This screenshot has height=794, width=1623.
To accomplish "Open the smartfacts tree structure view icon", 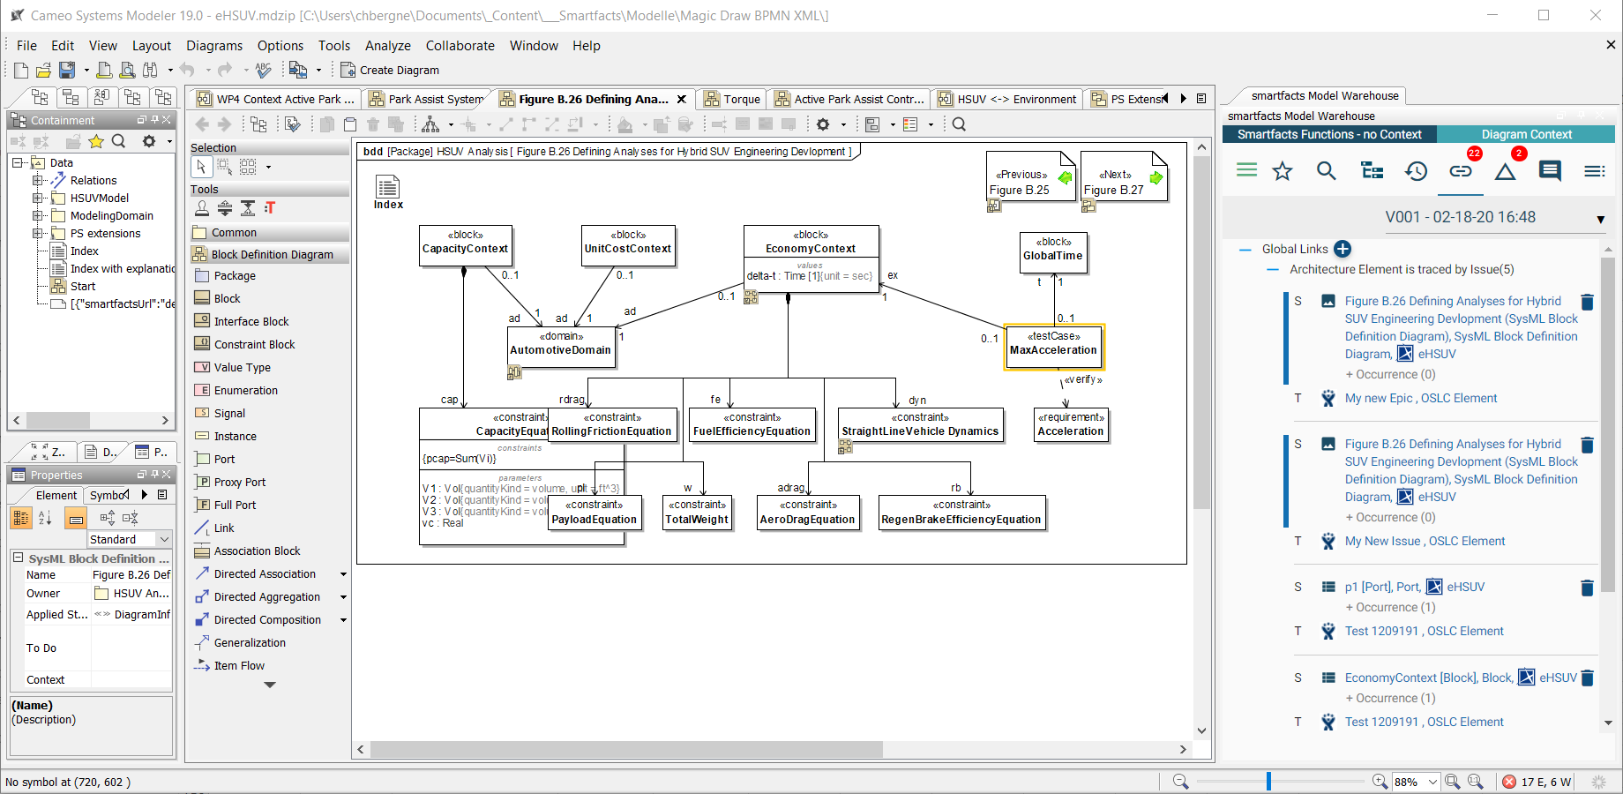I will (1372, 171).
